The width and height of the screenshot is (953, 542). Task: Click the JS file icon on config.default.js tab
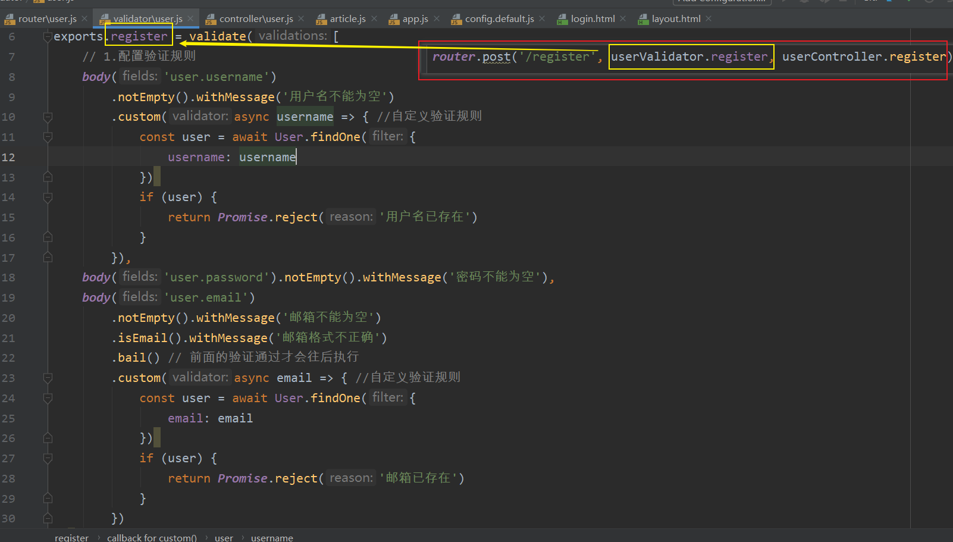click(456, 20)
